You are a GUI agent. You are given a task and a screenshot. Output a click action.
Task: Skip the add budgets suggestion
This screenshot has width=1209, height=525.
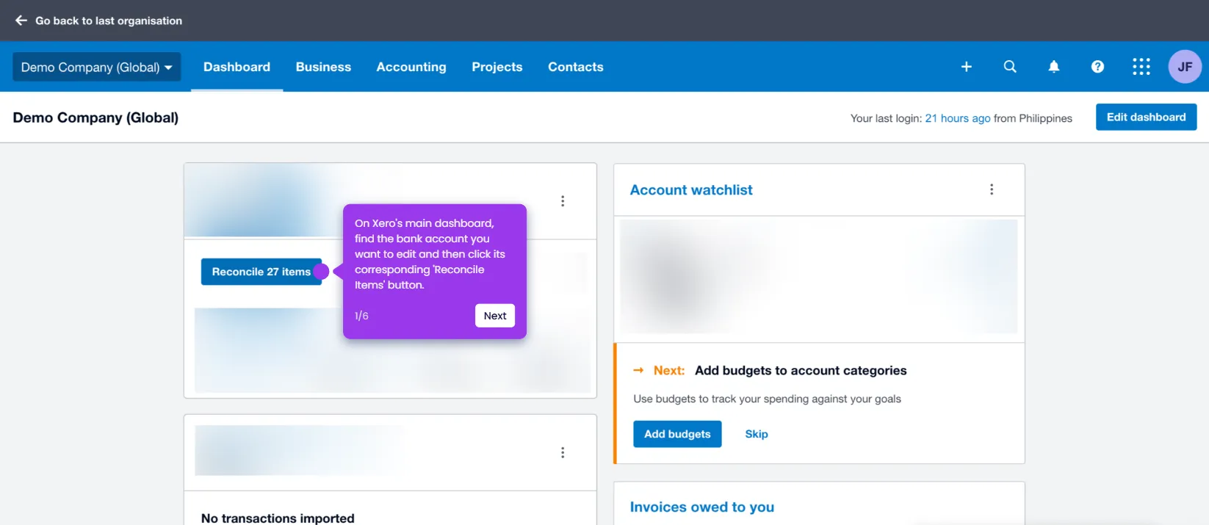[x=757, y=434]
